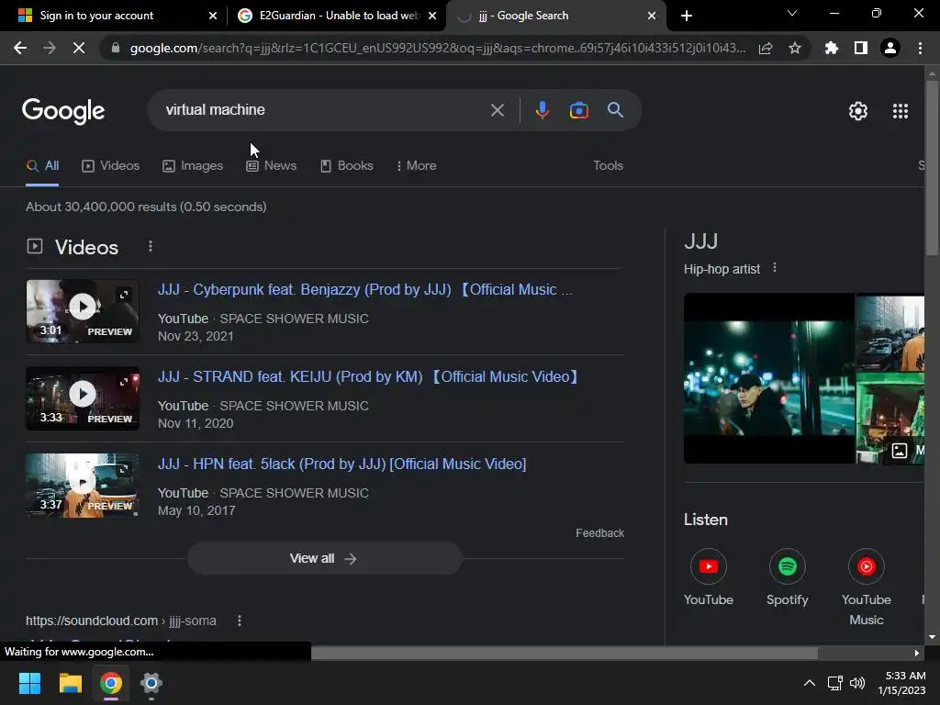Open Chrome extensions puzzle icon
Screen dimensions: 940x705
click(831, 48)
